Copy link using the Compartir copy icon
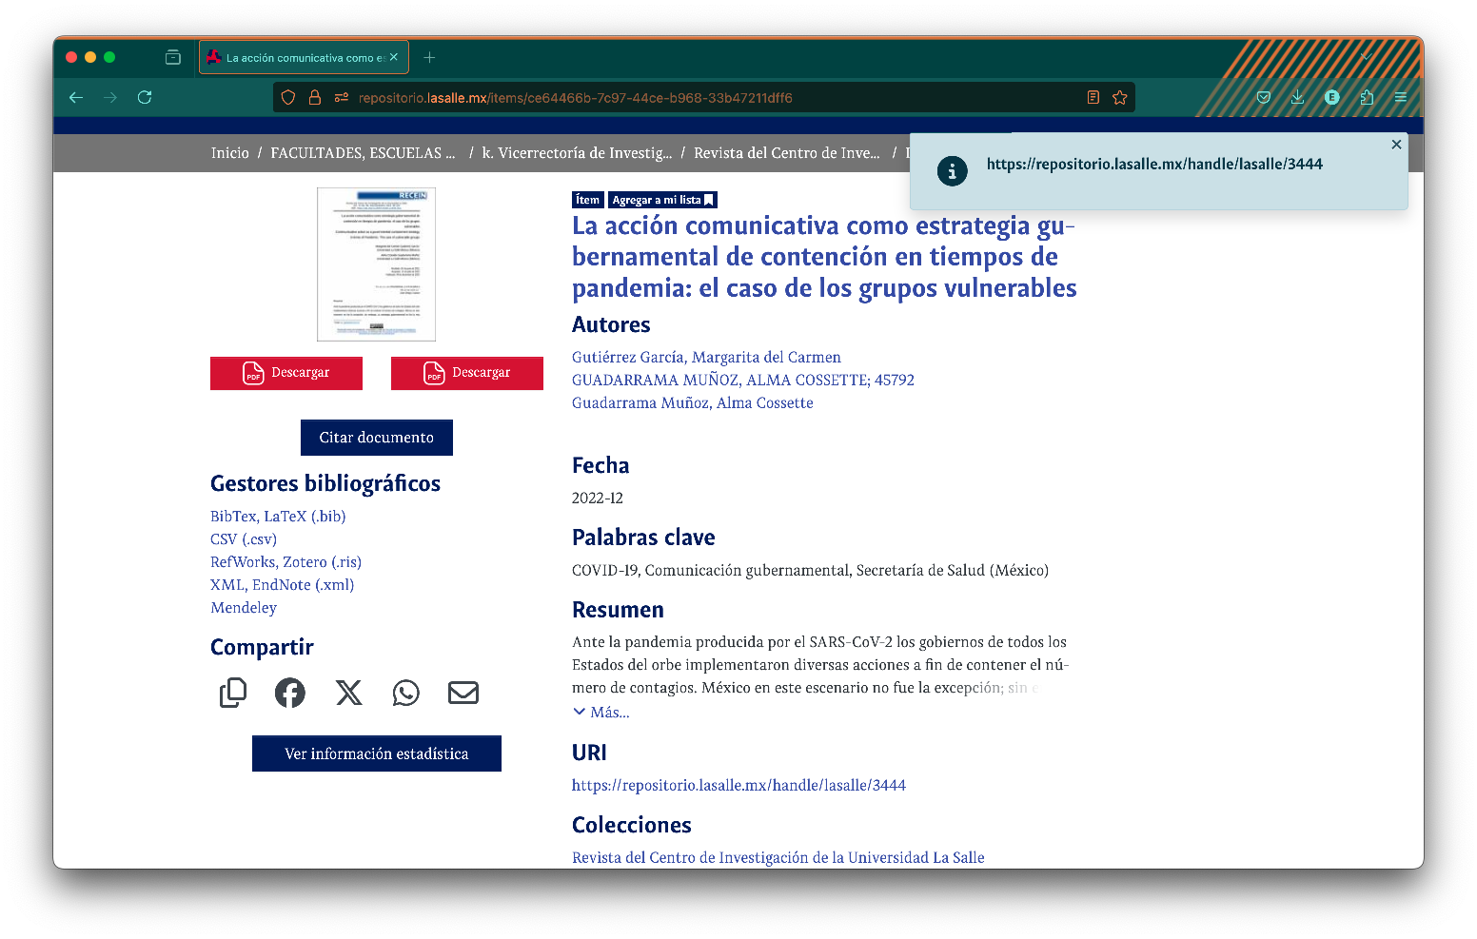Screen dimensions: 1477x939 click(233, 693)
